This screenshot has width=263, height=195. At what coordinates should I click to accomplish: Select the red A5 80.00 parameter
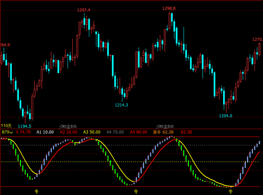tap(138, 132)
